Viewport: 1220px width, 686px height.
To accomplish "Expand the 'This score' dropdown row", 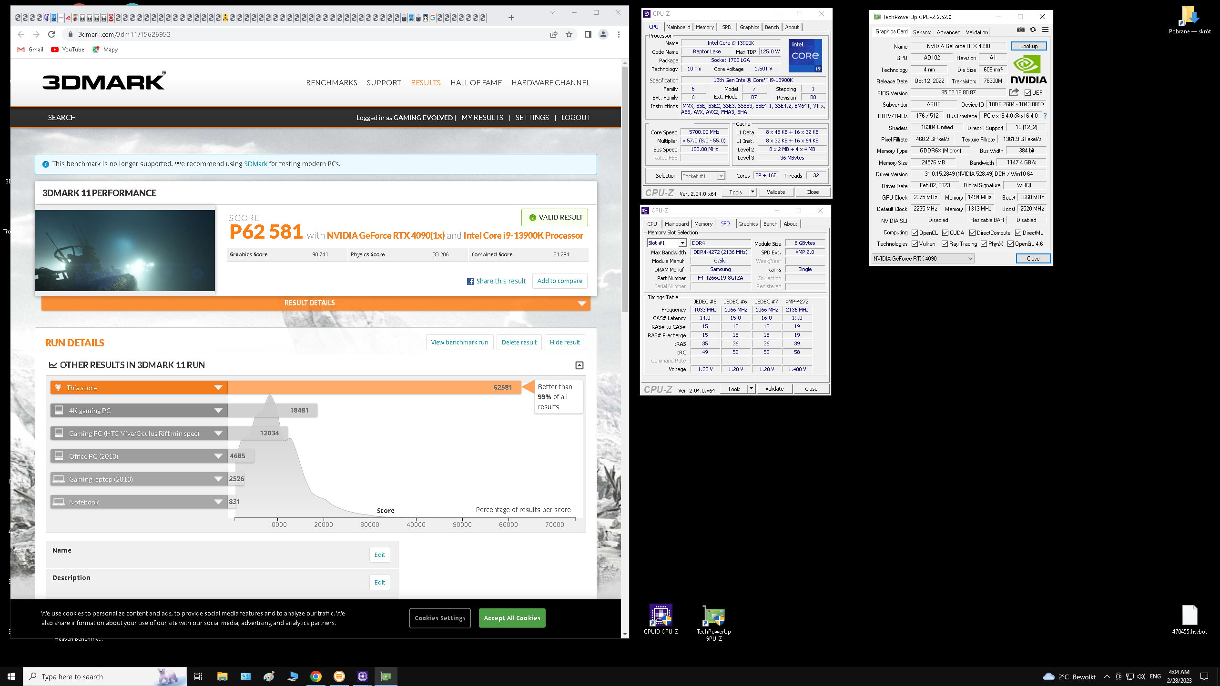I will coord(139,388).
